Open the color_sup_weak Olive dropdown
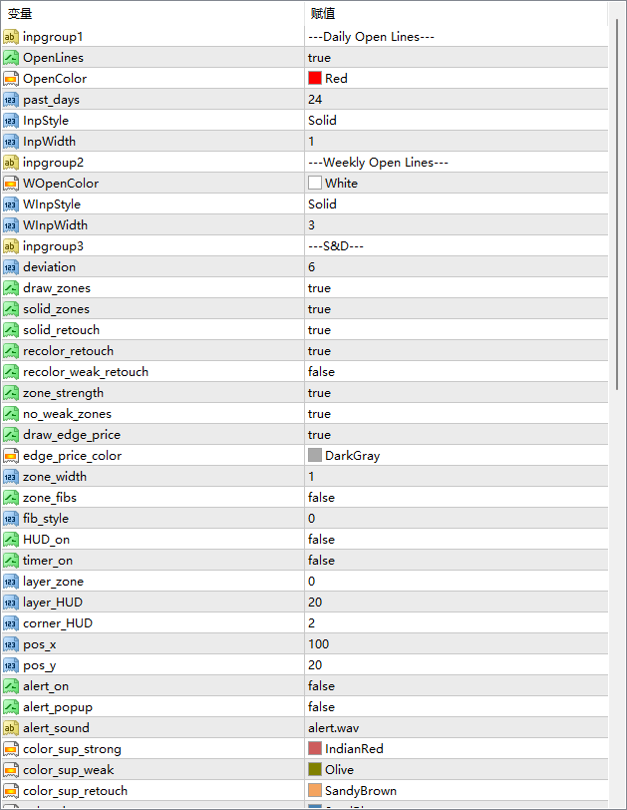Image resolution: width=627 pixels, height=810 pixels. (457, 770)
